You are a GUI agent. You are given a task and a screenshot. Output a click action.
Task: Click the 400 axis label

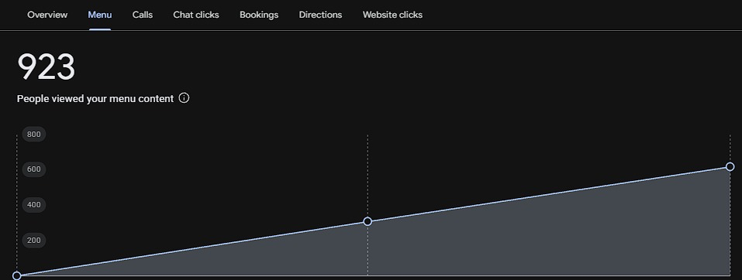coord(33,205)
